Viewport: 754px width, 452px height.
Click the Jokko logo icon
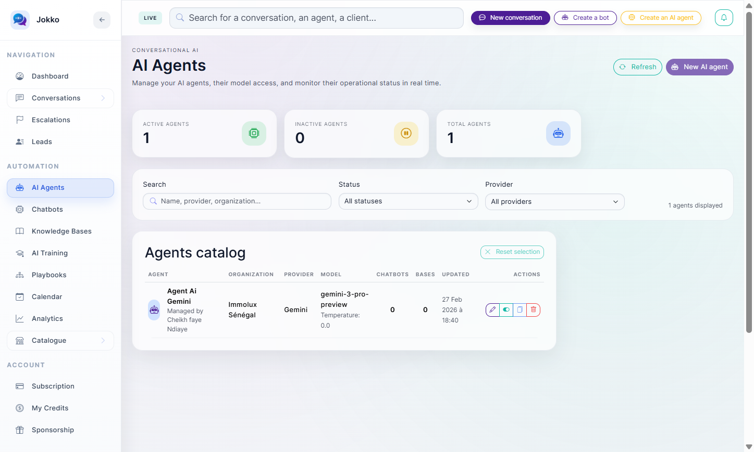(x=20, y=20)
